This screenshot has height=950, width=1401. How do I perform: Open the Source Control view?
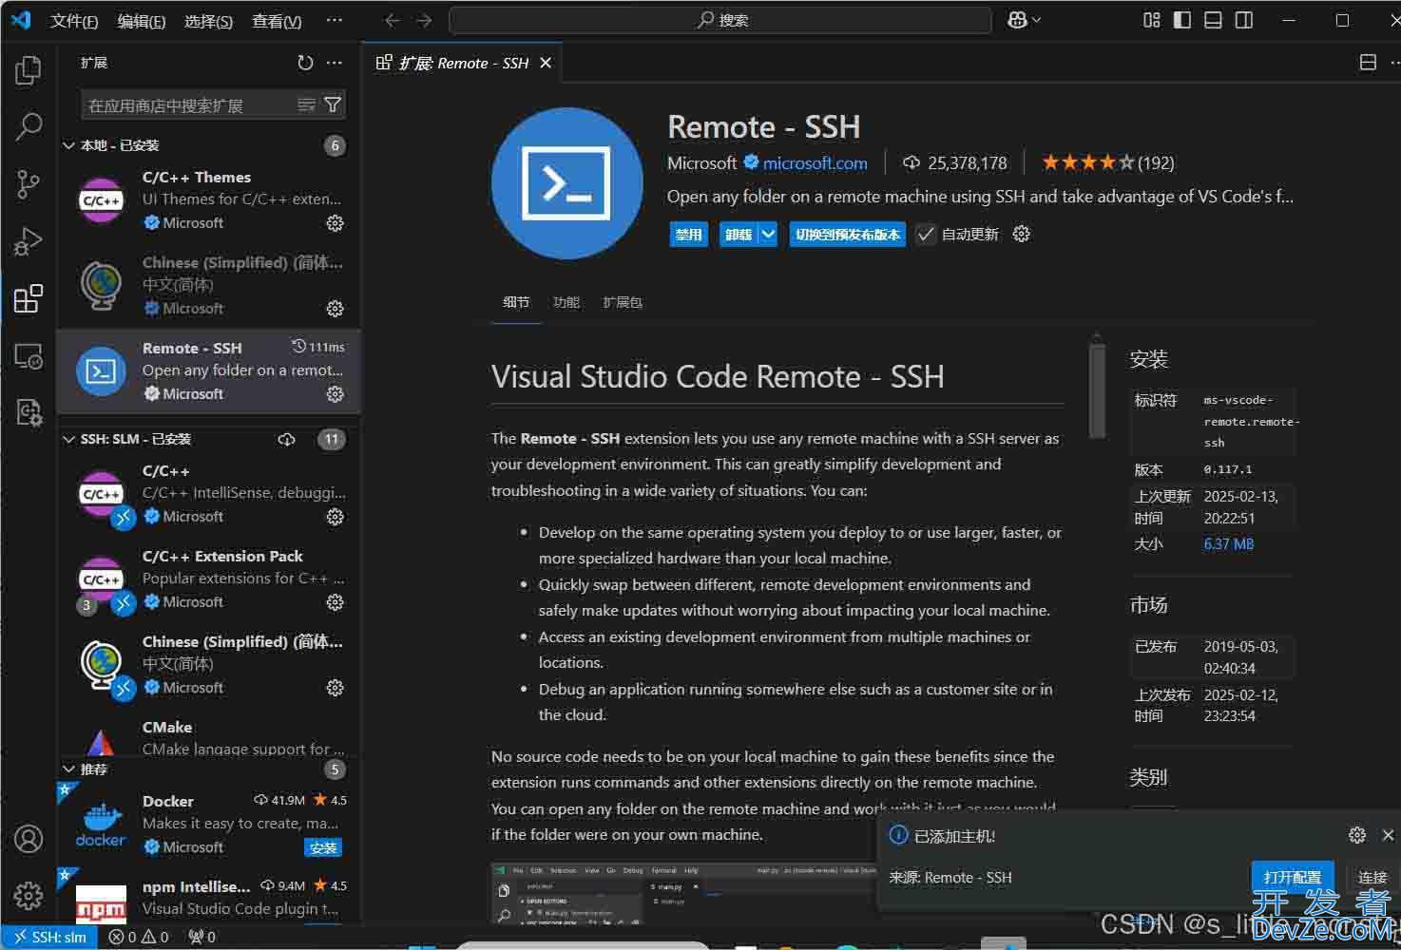pyautogui.click(x=29, y=184)
